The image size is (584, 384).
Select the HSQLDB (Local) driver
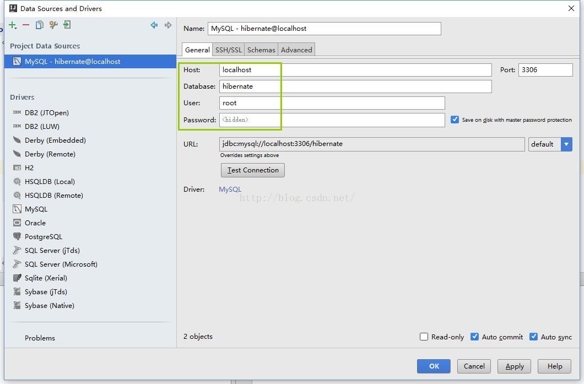point(50,181)
